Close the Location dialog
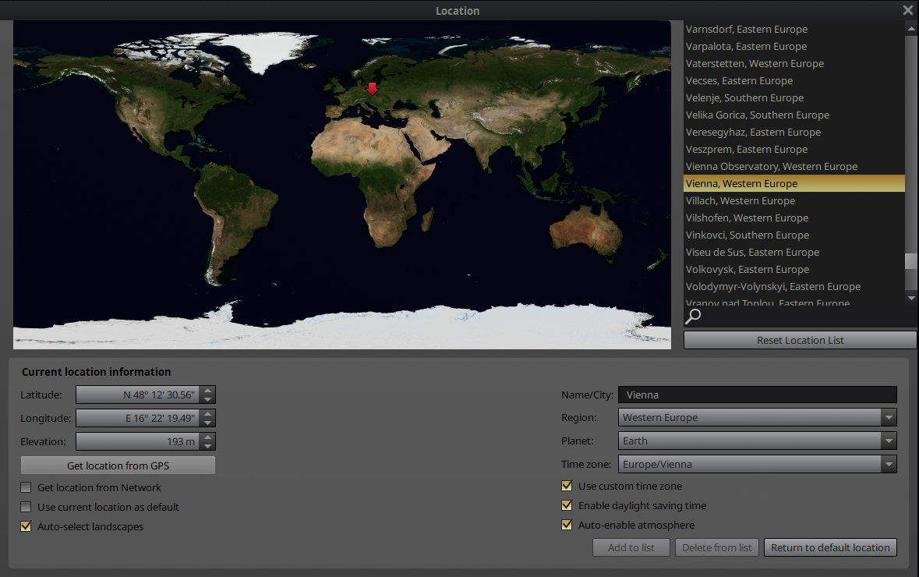This screenshot has width=919, height=577. [x=907, y=10]
